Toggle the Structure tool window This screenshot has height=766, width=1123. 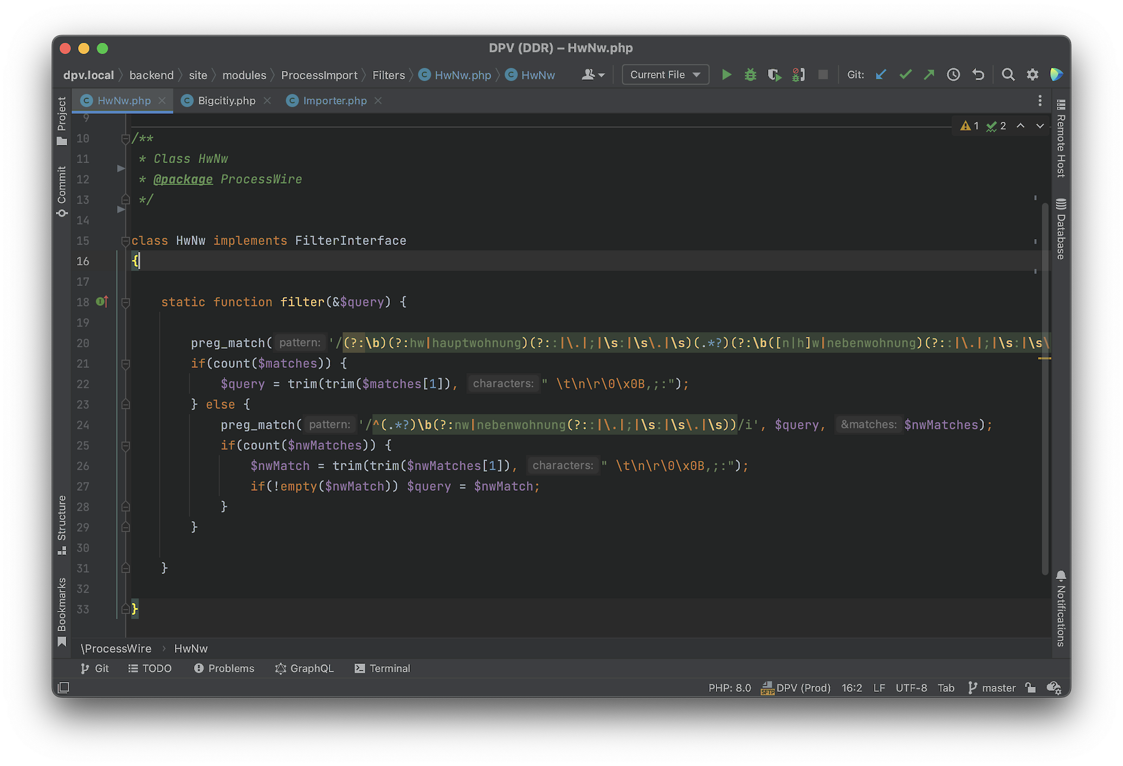(62, 524)
